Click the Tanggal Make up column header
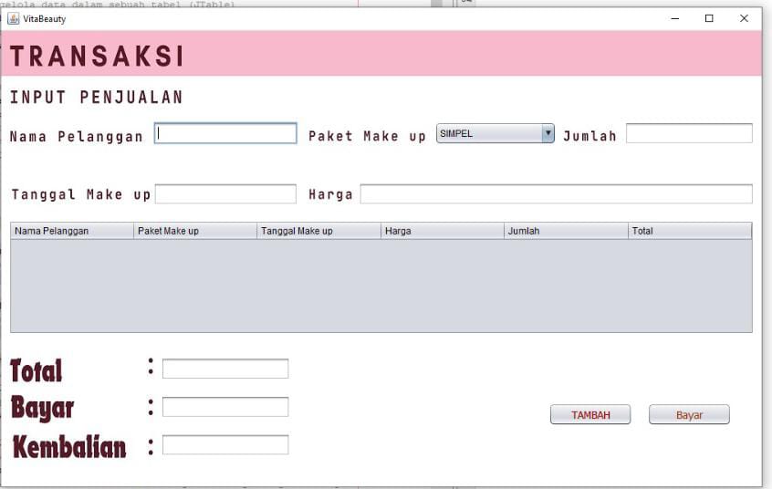772x489 pixels. (318, 231)
